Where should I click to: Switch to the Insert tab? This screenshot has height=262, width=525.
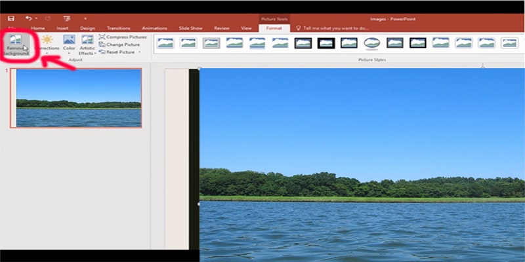tap(62, 28)
